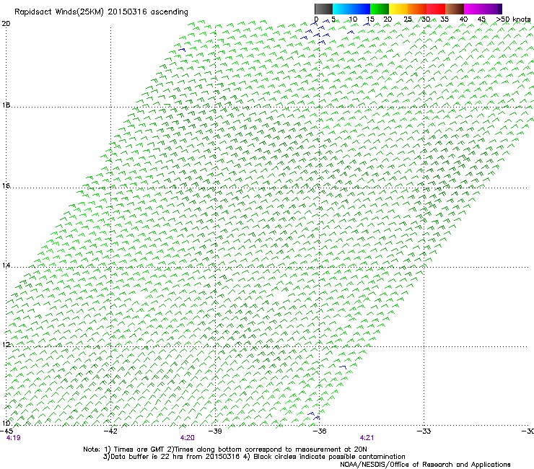Screen dimensions: 534x469
Task: Click the dark purple >50 knots legend end
Action: click(x=499, y=9)
